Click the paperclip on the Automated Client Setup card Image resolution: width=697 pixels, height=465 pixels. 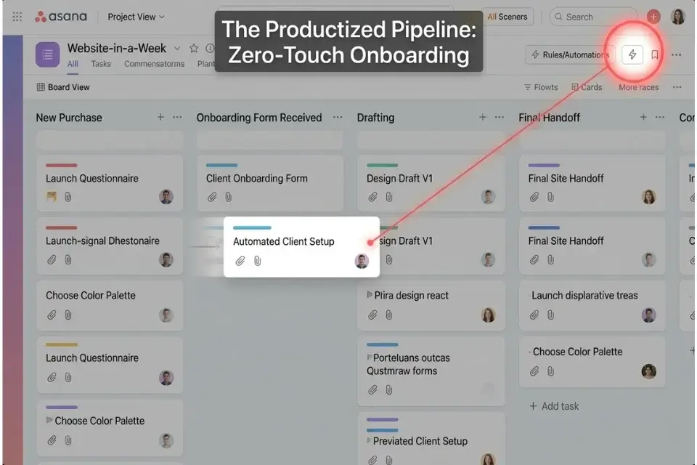tap(241, 260)
